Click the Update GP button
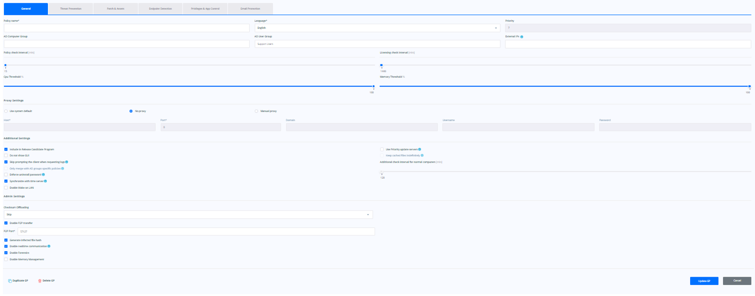Screen dimensions: 755x296 point(704,281)
